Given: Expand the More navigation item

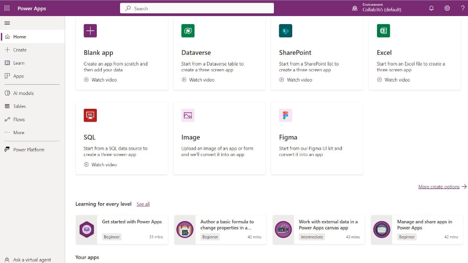Looking at the screenshot, I should pyautogui.click(x=18, y=132).
